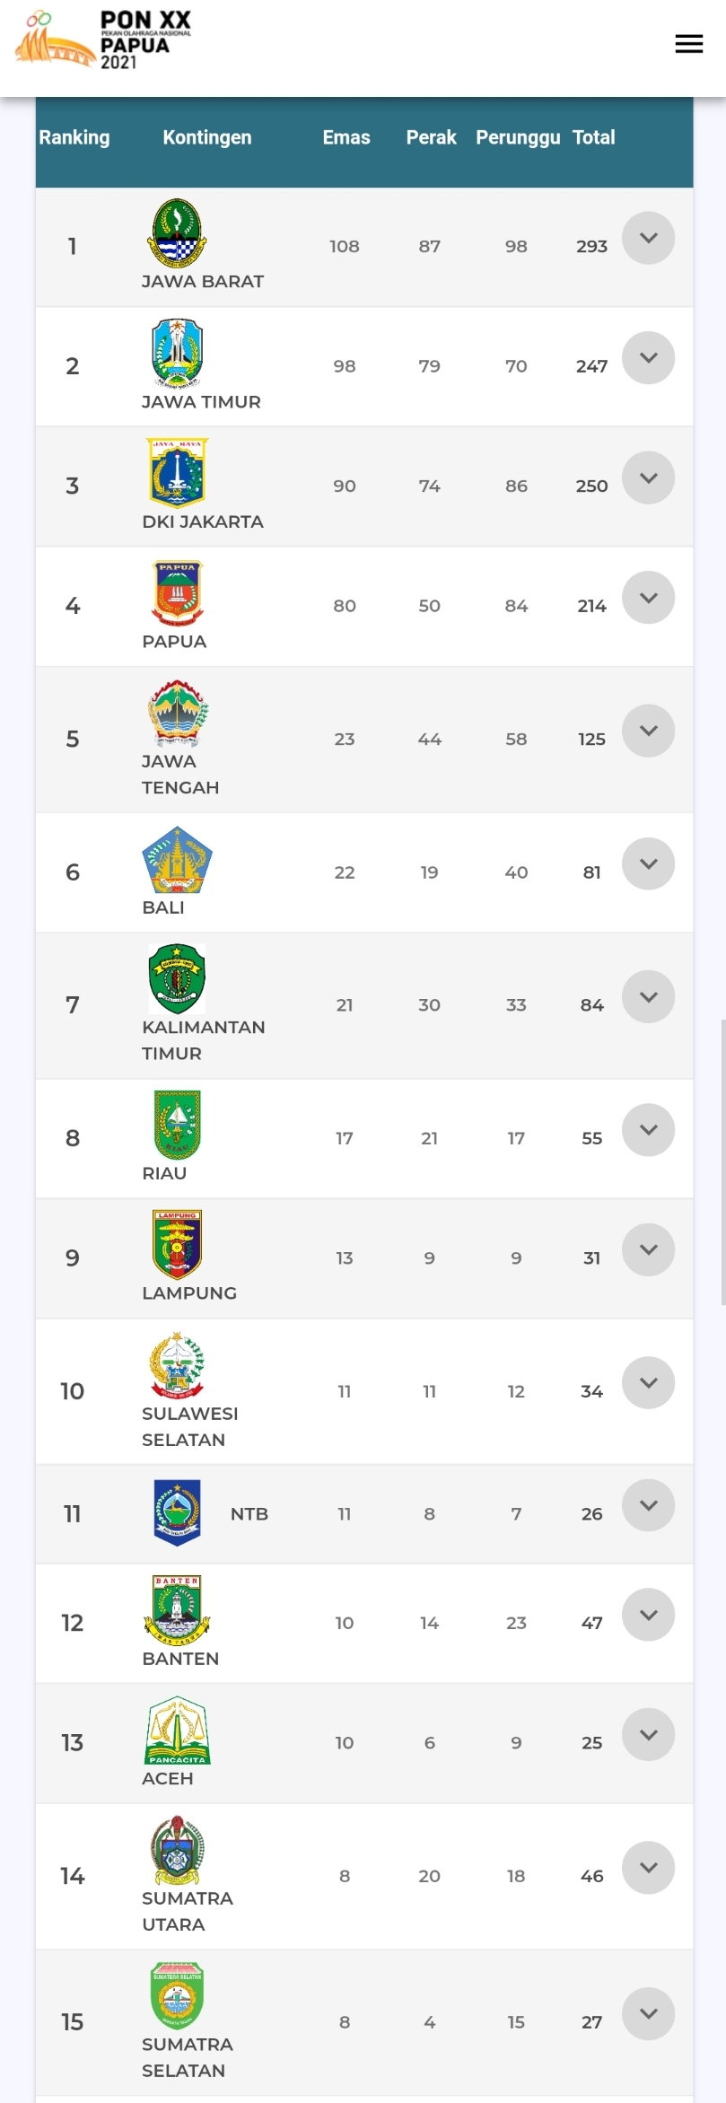Click the page scrollbar on right

pyautogui.click(x=722, y=1162)
